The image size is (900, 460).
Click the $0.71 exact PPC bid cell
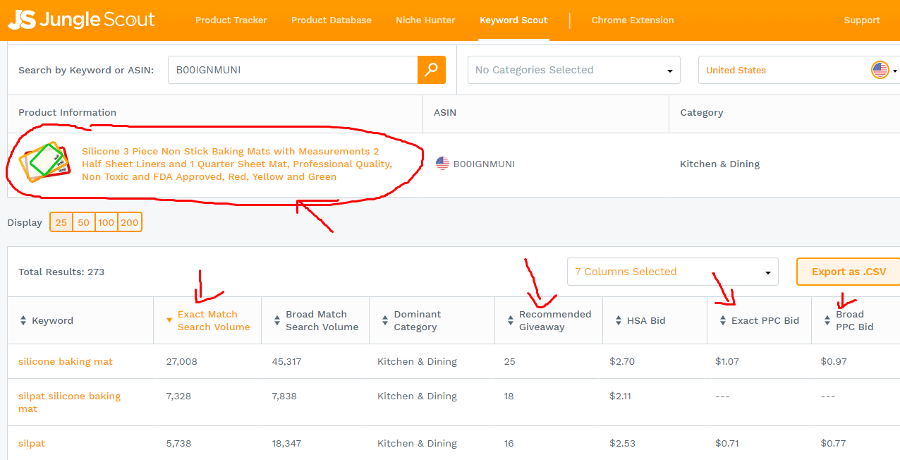tap(727, 443)
